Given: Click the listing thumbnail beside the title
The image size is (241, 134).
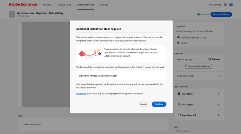Looking at the screenshot, I should (x=12, y=14).
